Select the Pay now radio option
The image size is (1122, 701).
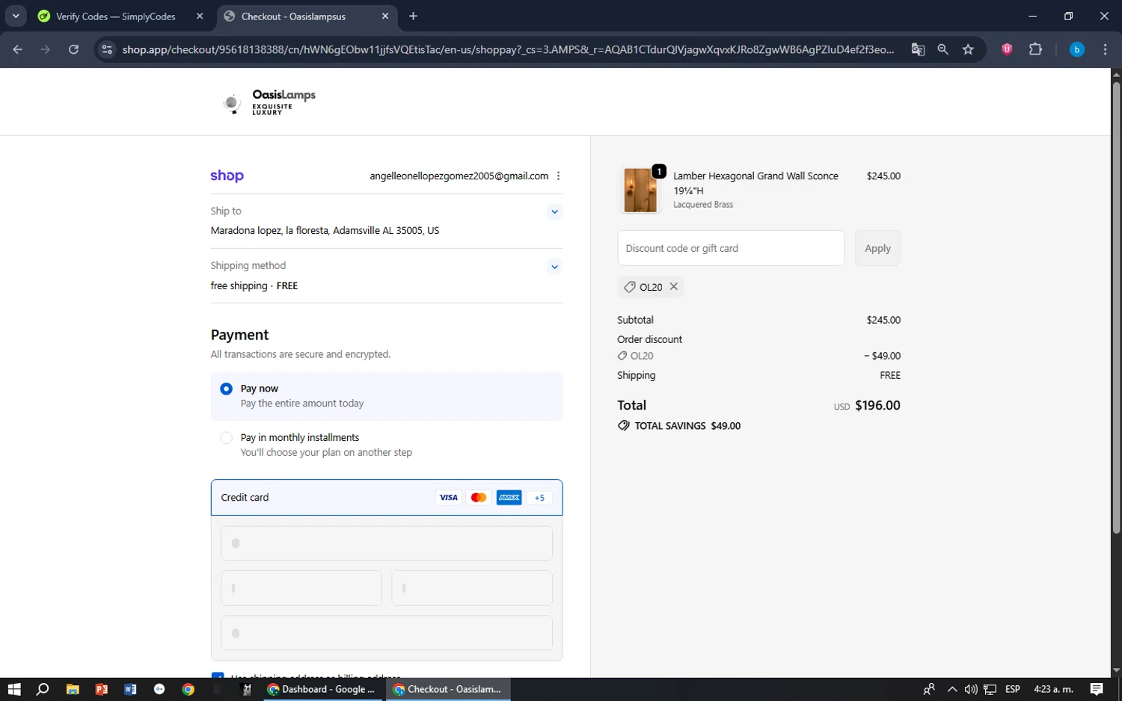click(x=226, y=389)
